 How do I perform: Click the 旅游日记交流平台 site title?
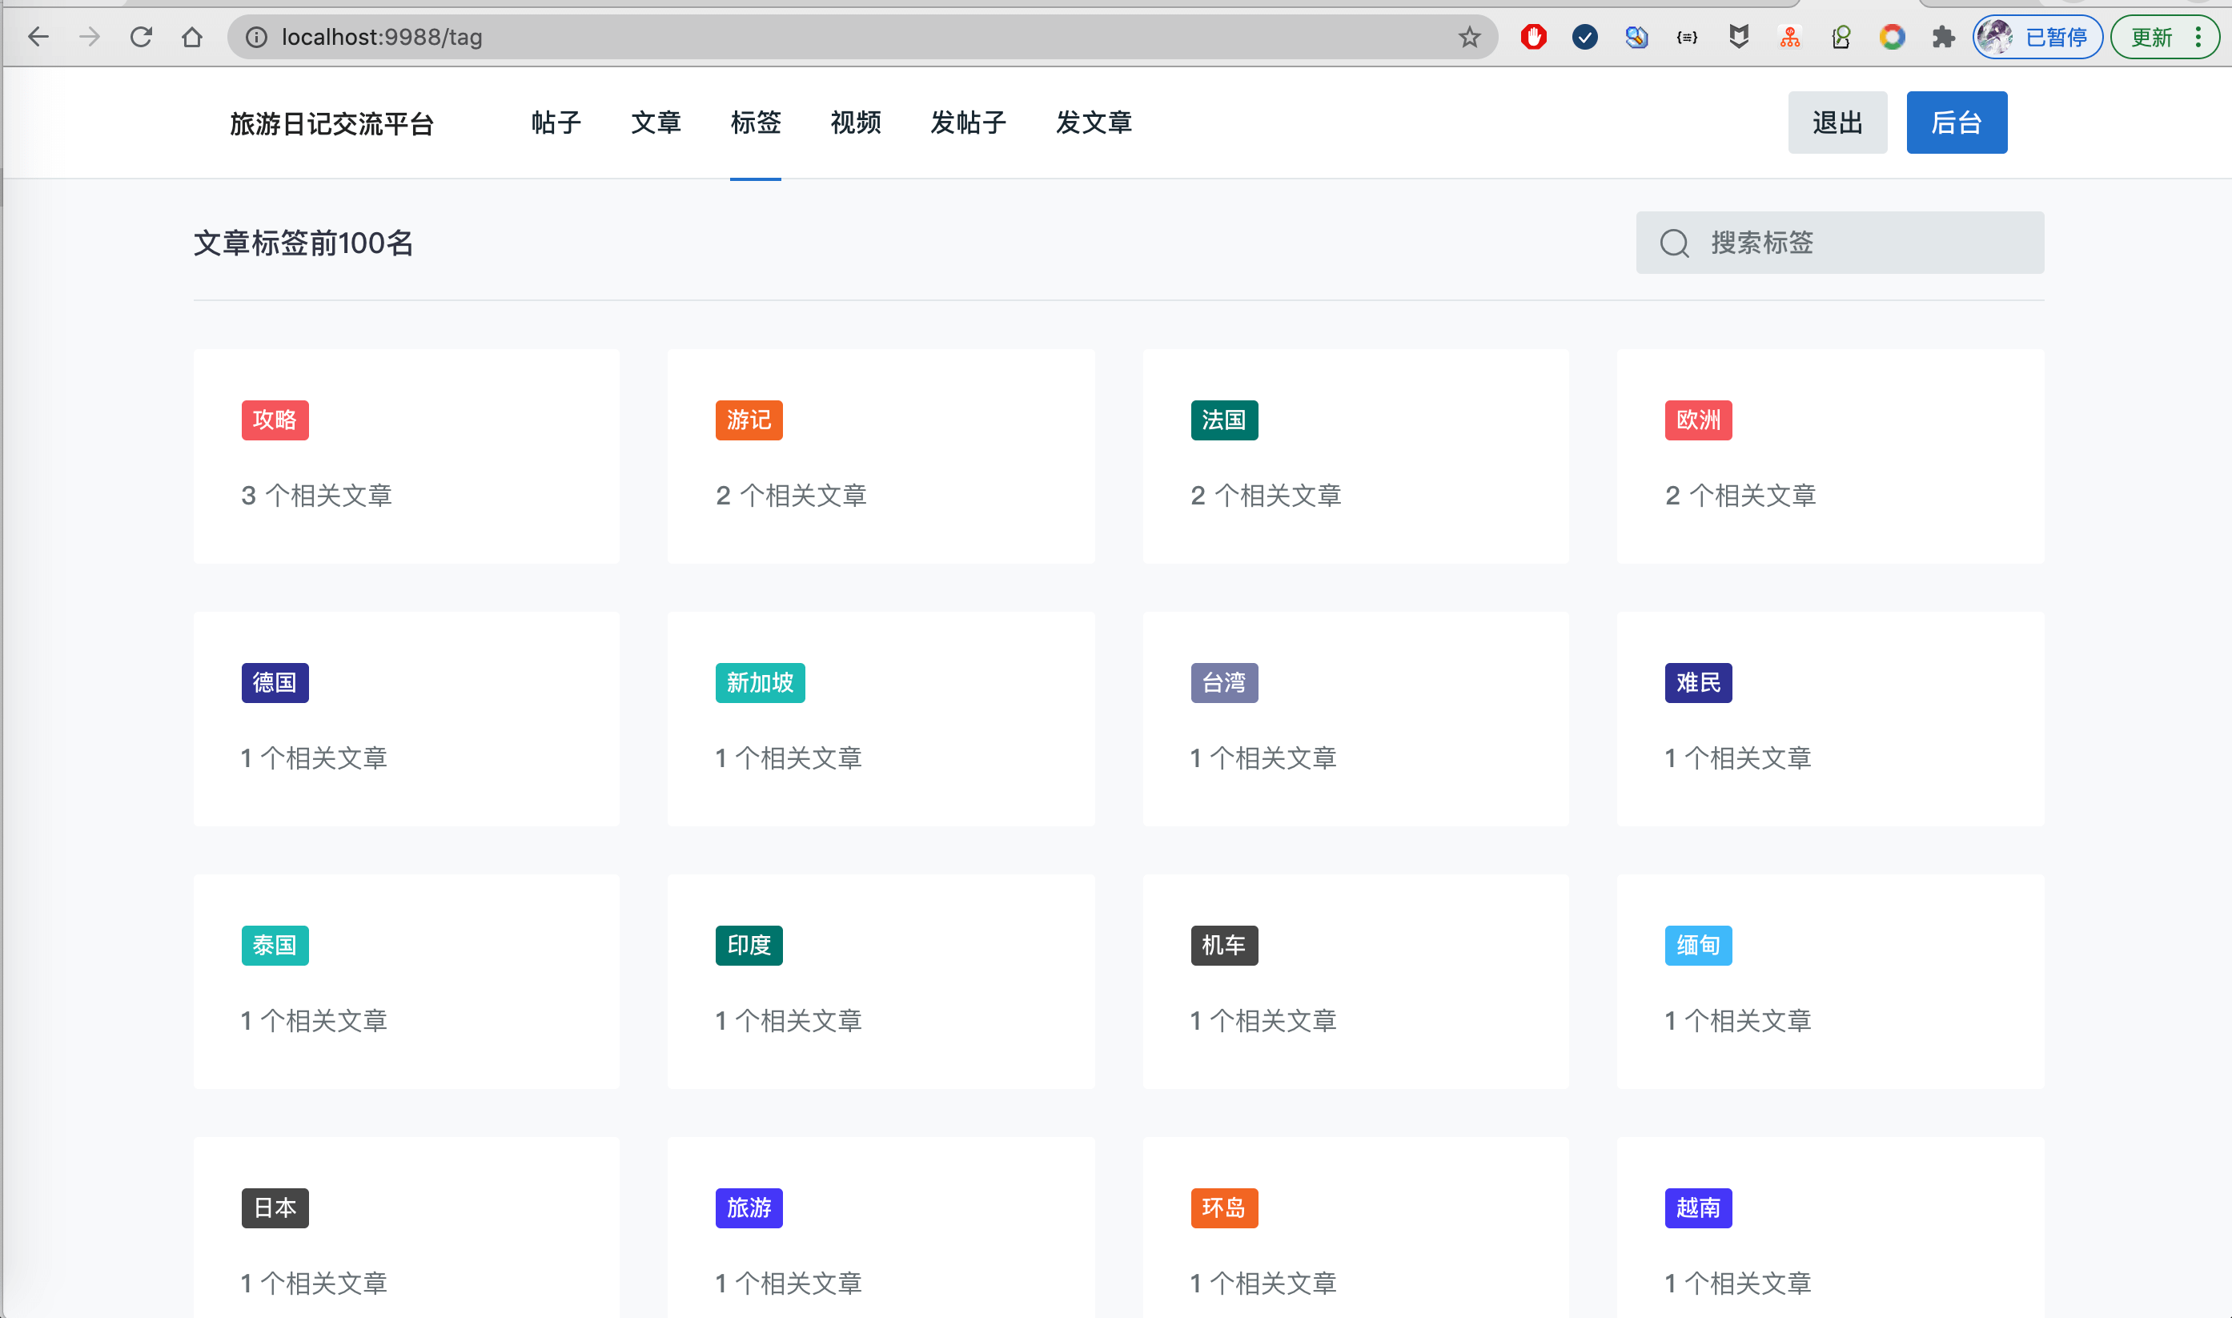(331, 123)
